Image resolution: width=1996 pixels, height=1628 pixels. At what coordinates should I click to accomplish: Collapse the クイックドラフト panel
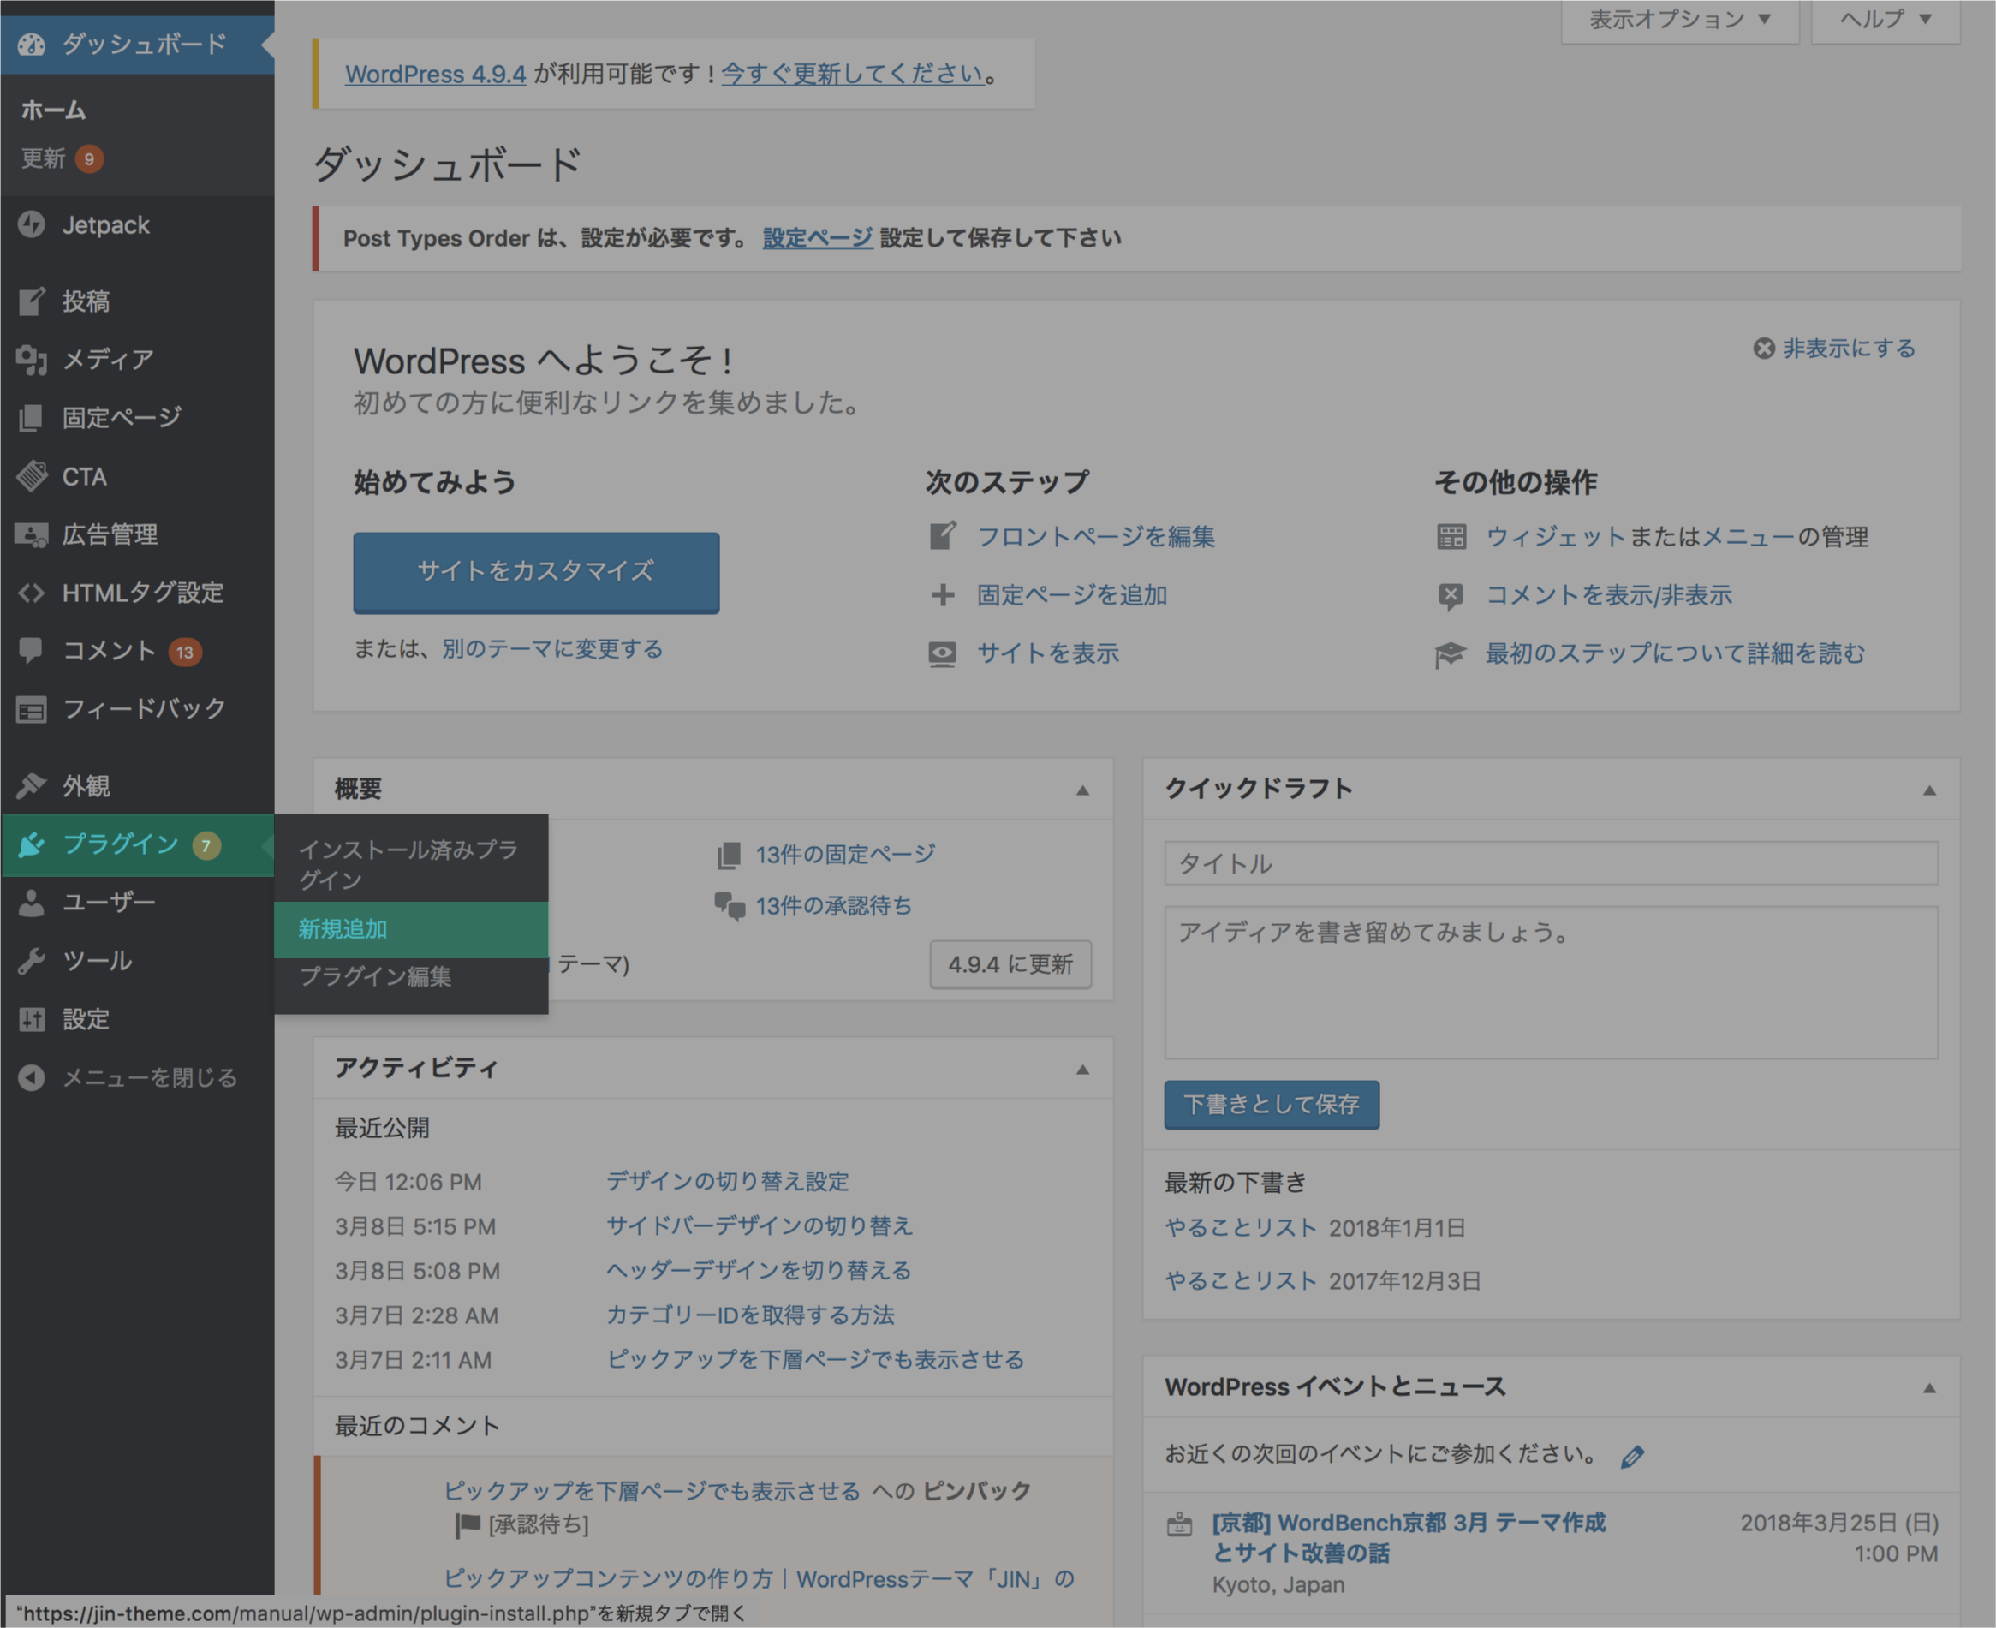click(1929, 790)
